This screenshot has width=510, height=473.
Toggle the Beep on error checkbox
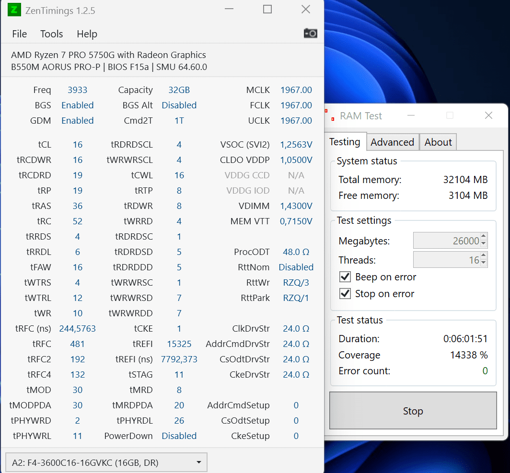[345, 277]
